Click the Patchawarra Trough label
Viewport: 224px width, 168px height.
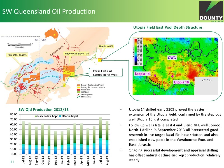41,63
